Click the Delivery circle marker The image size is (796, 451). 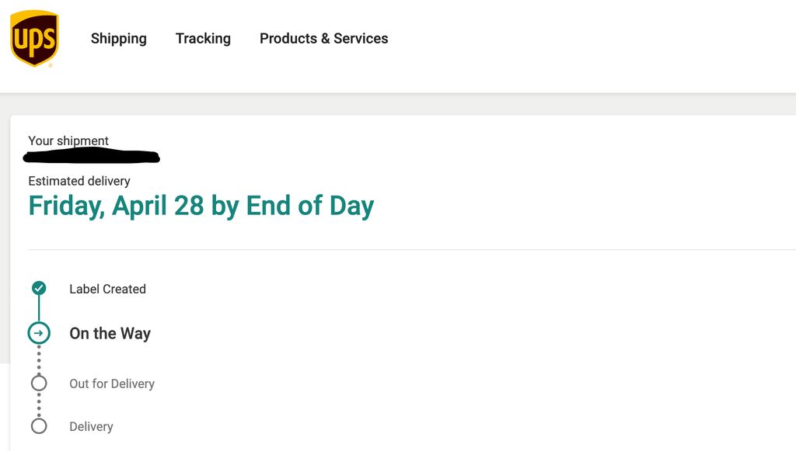pos(39,426)
